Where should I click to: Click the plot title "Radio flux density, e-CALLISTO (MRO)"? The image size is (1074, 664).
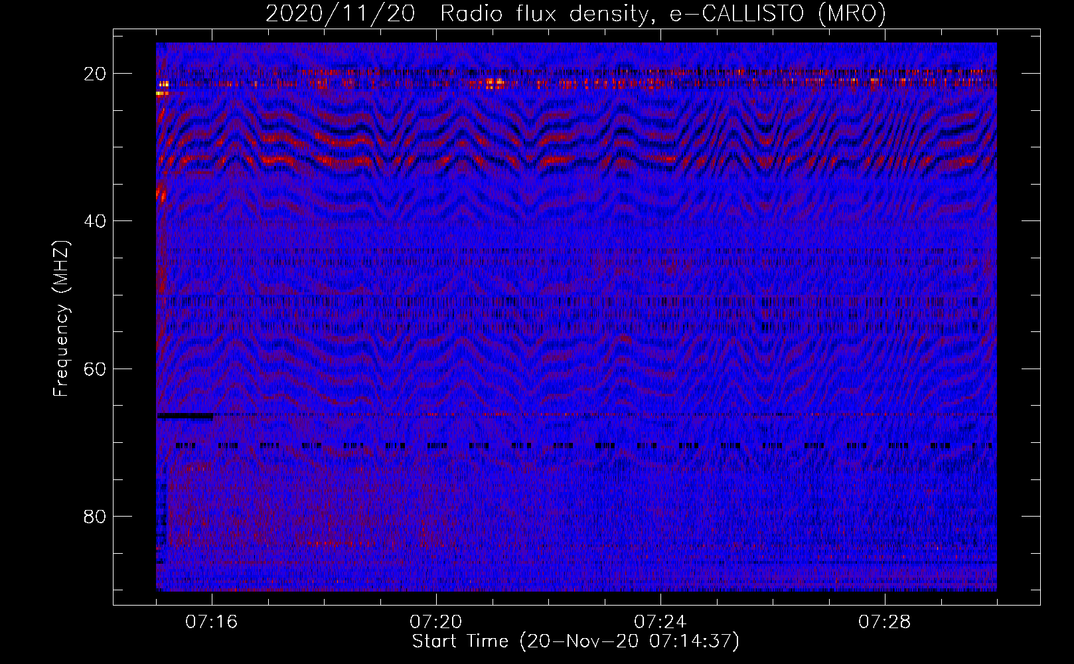[x=662, y=14]
